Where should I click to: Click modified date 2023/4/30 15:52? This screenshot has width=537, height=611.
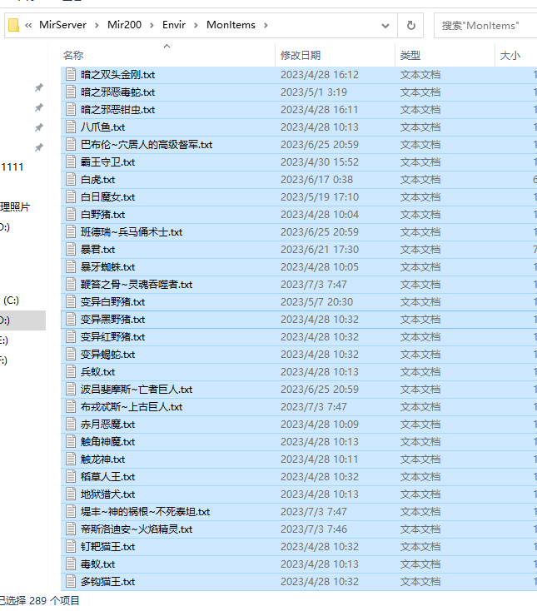(x=320, y=161)
